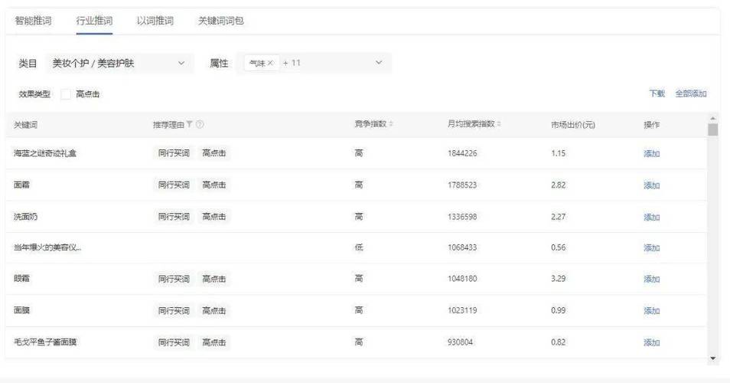This screenshot has height=383, width=730.
Task: Add keyword 面膜
Action: tap(651, 310)
